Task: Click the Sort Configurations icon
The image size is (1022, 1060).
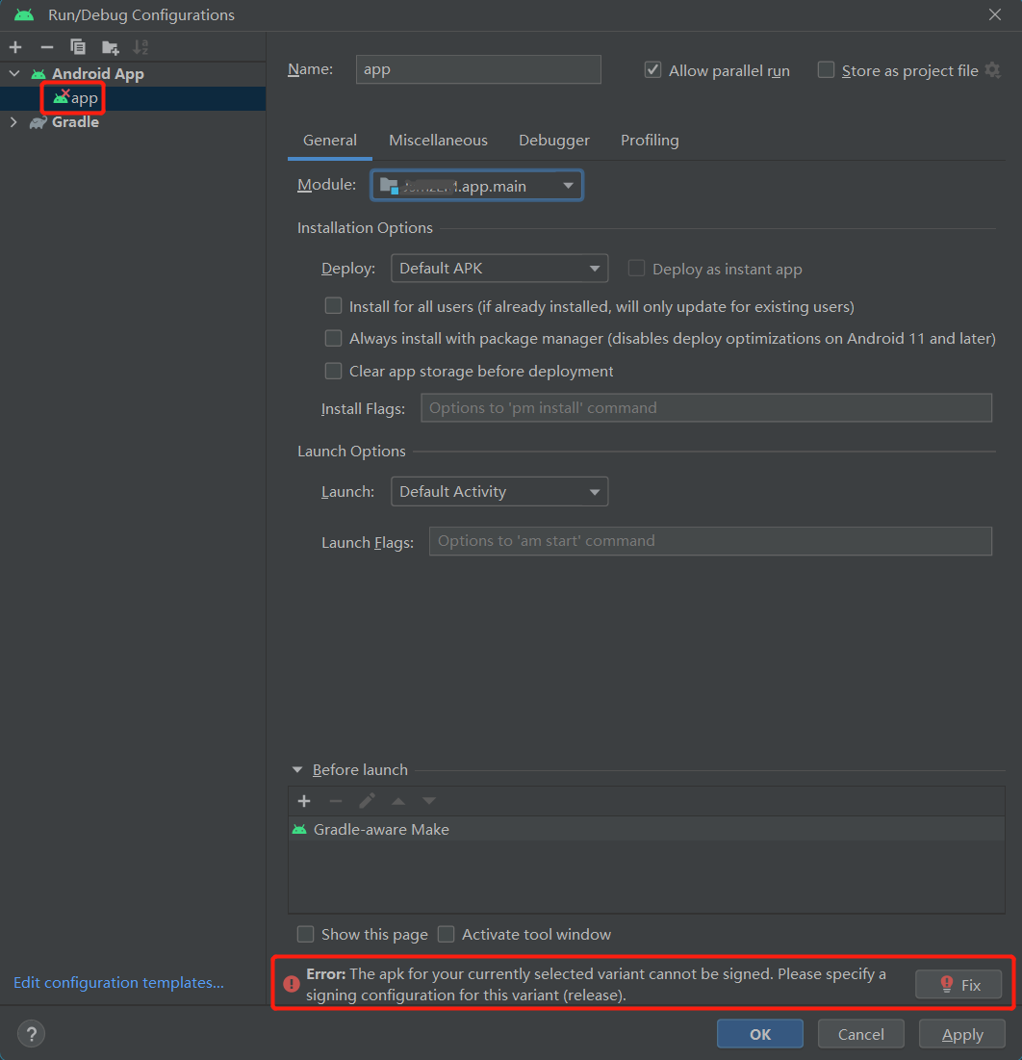Action: coord(141,47)
